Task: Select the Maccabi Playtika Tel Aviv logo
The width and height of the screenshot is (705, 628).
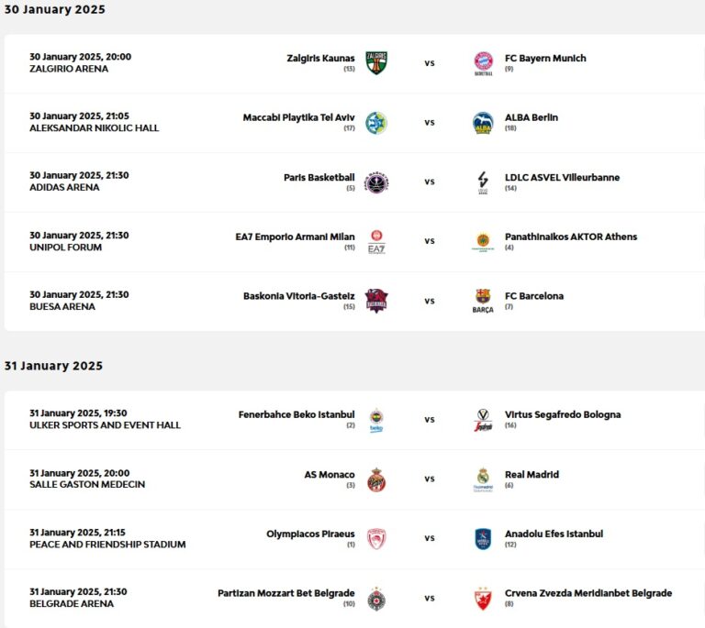Action: (x=376, y=122)
